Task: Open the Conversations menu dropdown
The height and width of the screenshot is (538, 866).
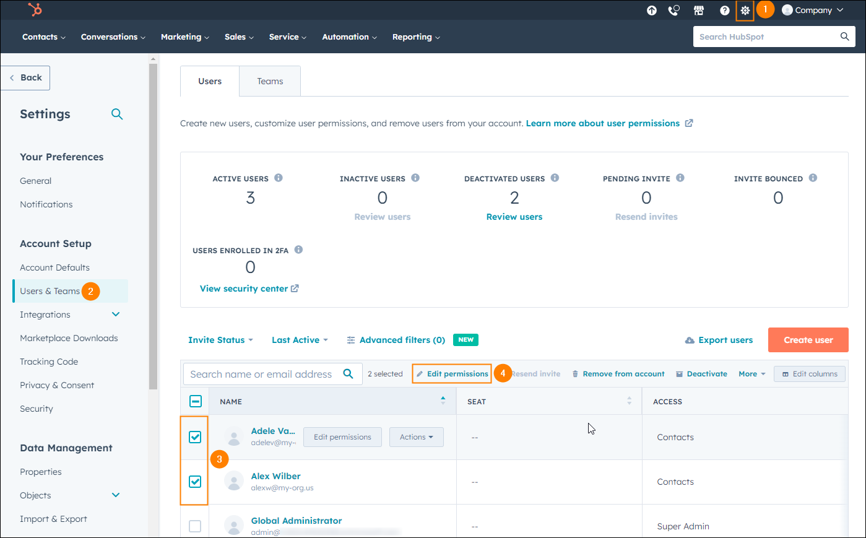Action: pos(113,37)
